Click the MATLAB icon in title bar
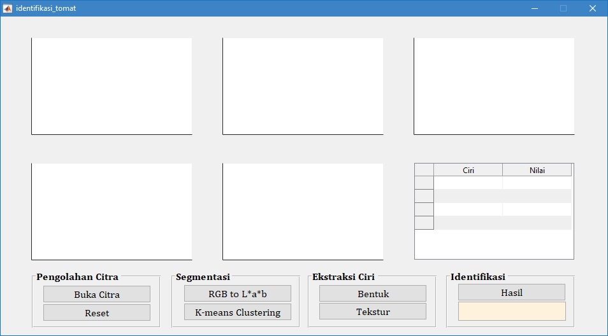Screen dimensions: 608x336 (8, 8)
